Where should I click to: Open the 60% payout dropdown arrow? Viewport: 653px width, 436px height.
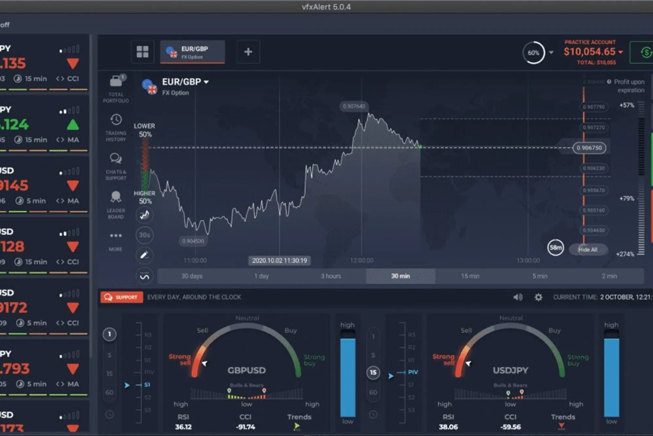pyautogui.click(x=551, y=53)
